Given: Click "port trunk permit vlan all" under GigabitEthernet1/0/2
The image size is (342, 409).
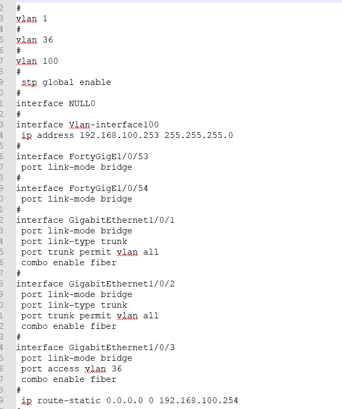Looking at the screenshot, I should click(90, 316).
